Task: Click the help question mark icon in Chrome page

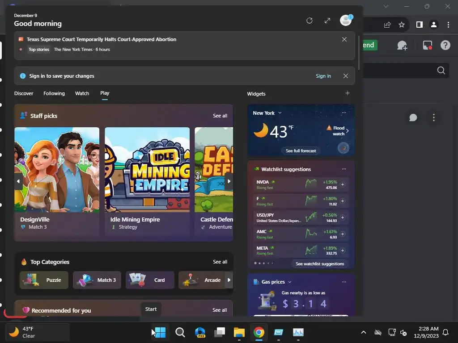Action: tap(445, 45)
